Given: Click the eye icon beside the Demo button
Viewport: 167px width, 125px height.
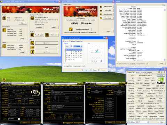Looking at the screenshot, I should (32, 48).
